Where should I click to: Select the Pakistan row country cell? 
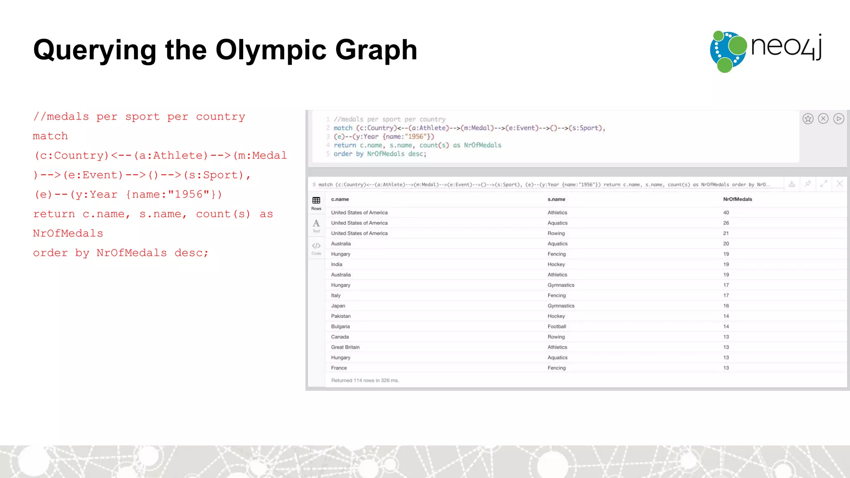click(x=341, y=316)
